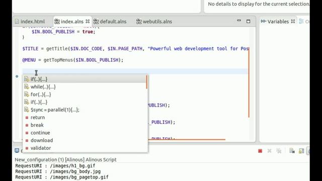Close the index.alns tab
The height and width of the screenshot is (181, 322).
[x=88, y=21]
